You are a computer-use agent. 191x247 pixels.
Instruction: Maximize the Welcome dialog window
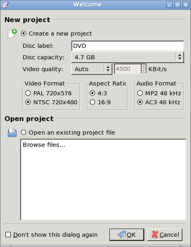coord(177,5)
